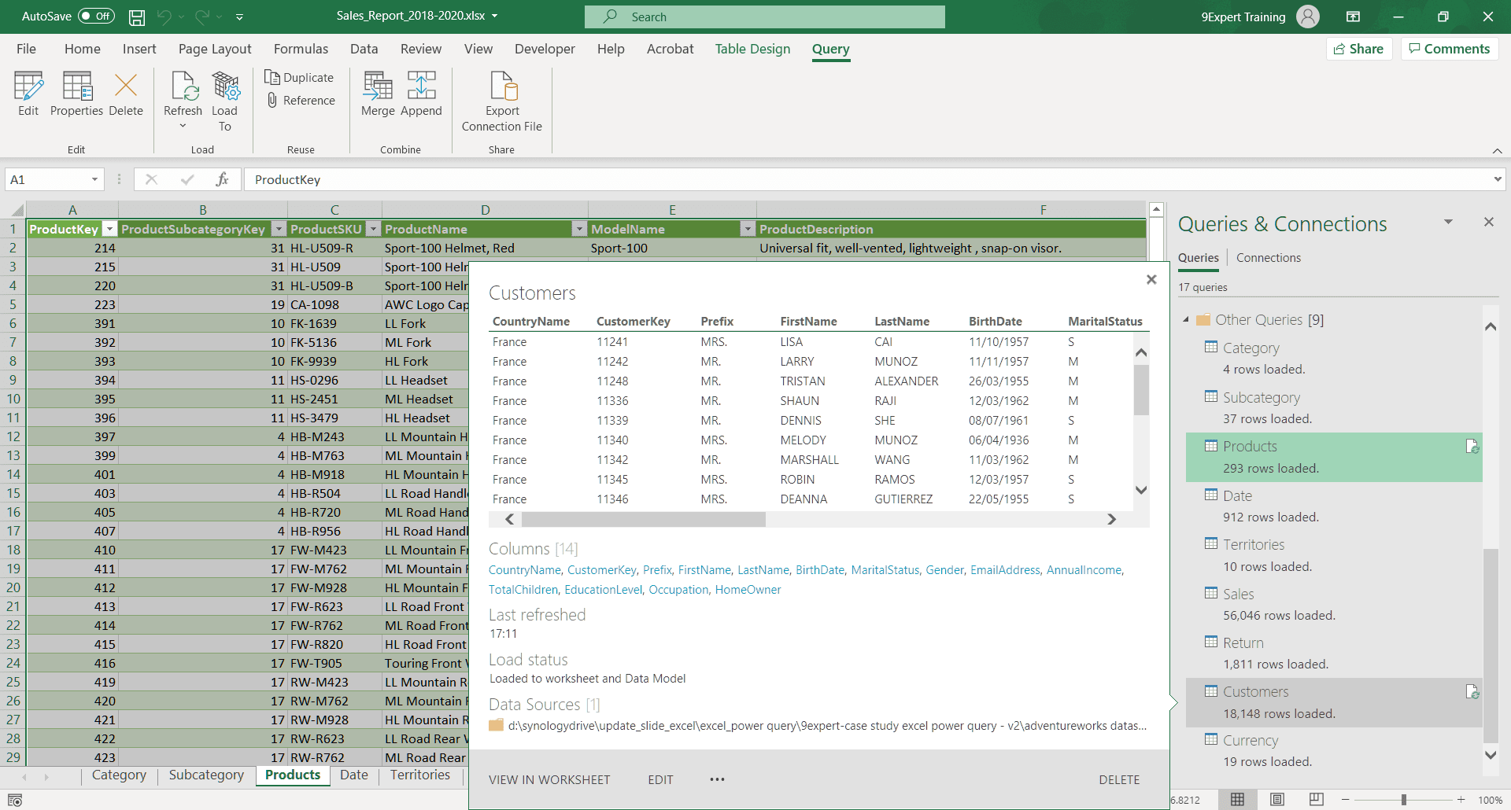Open the ProductKey column filter dropdown
Viewport: 1511px width, 810px height.
point(109,229)
